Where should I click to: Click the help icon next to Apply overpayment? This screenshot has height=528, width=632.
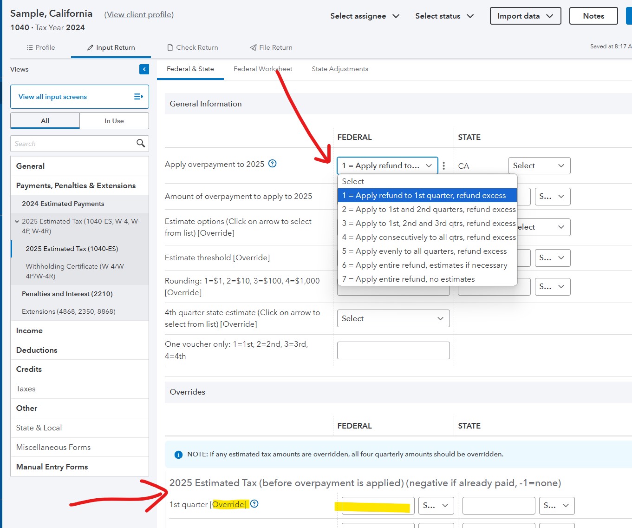click(x=273, y=163)
